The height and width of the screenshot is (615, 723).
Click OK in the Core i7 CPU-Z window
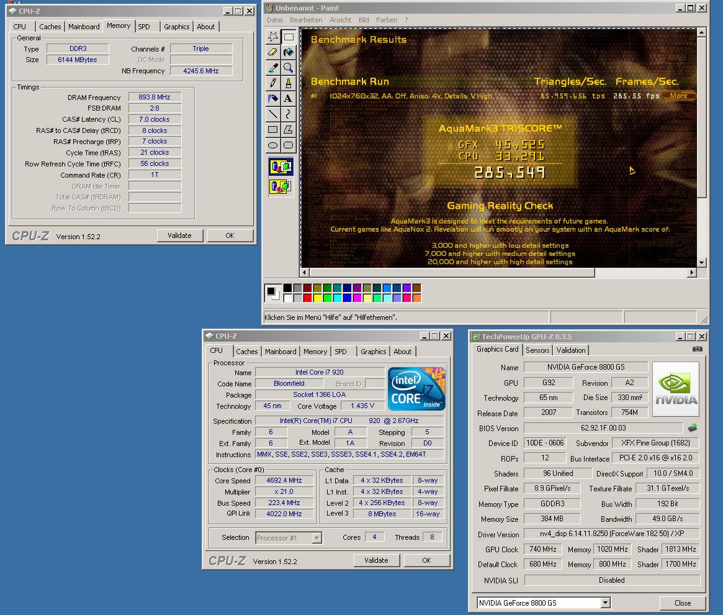point(426,560)
